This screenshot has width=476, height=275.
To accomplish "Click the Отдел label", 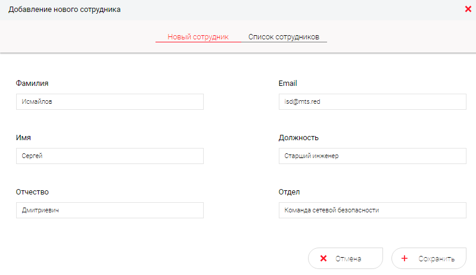I will pyautogui.click(x=289, y=192).
